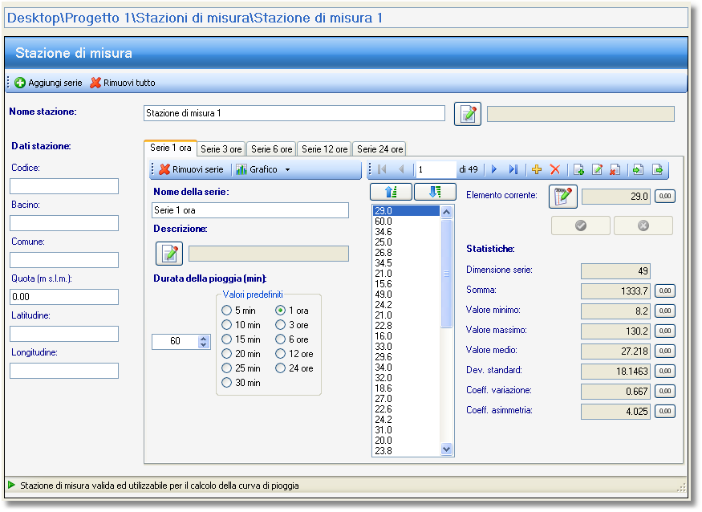Switch to the Serie 12 ore tab

coord(325,149)
